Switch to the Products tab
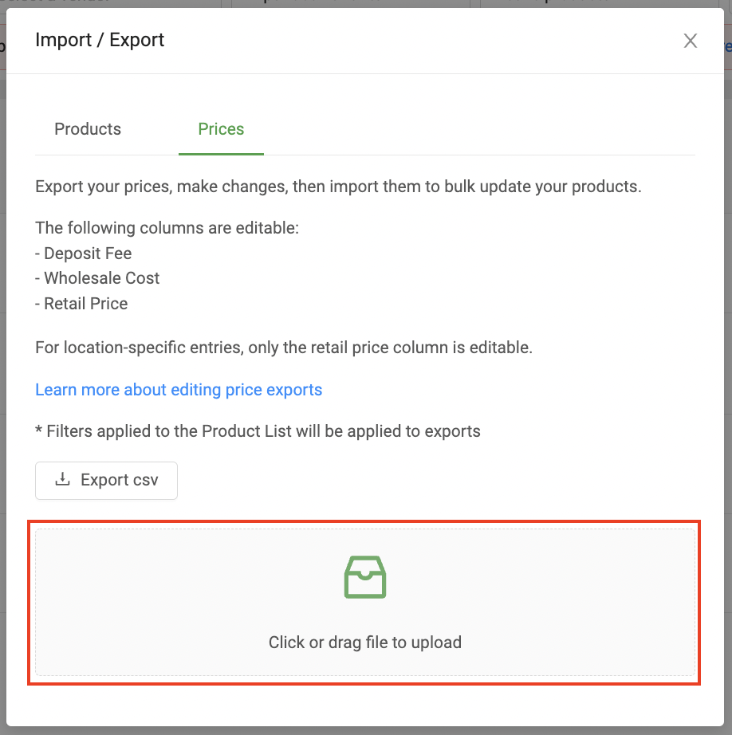The height and width of the screenshot is (735, 732). pos(88,129)
